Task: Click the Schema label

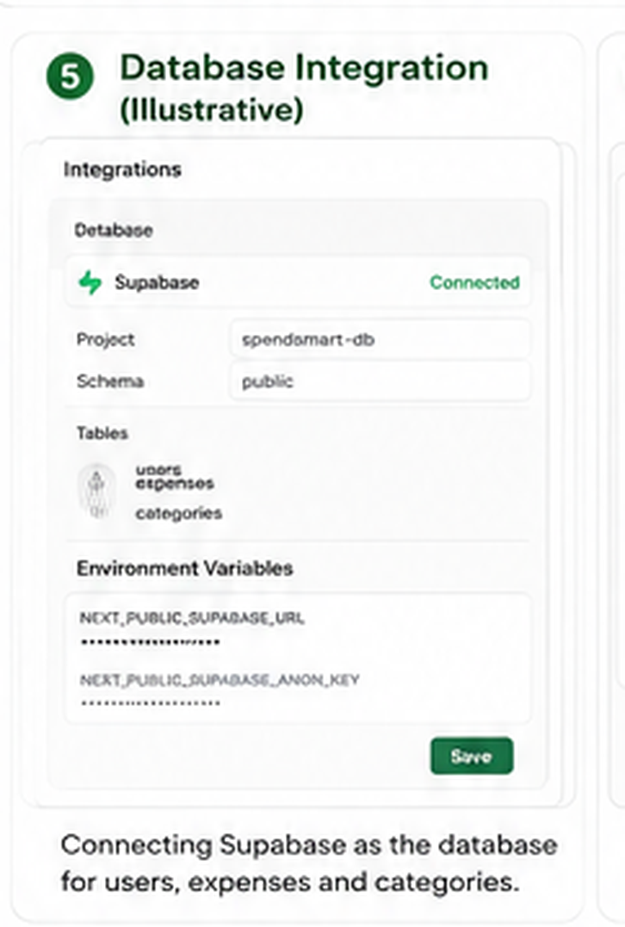Action: click(x=110, y=381)
